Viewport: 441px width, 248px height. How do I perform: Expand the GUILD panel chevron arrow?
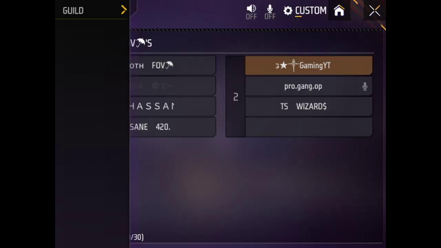[x=124, y=10]
